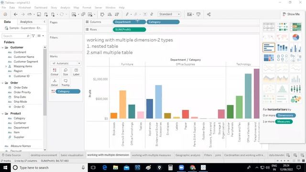Click the New Data Source icon
Screen dimensions: 306x172
(46, 14)
